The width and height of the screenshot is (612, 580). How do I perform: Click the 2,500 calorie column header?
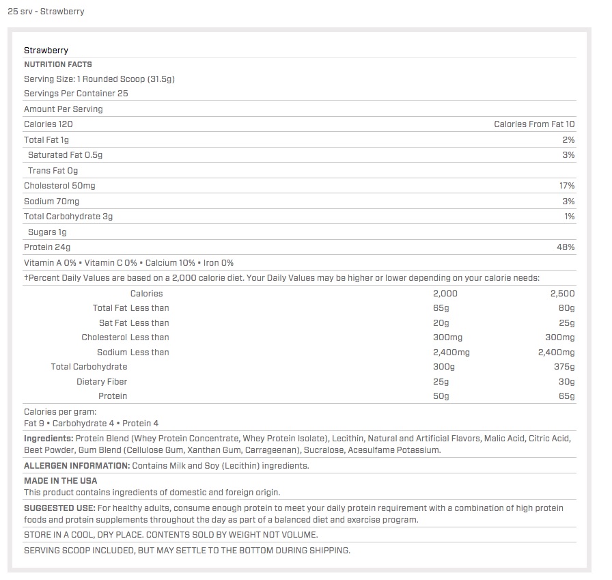[x=561, y=294]
